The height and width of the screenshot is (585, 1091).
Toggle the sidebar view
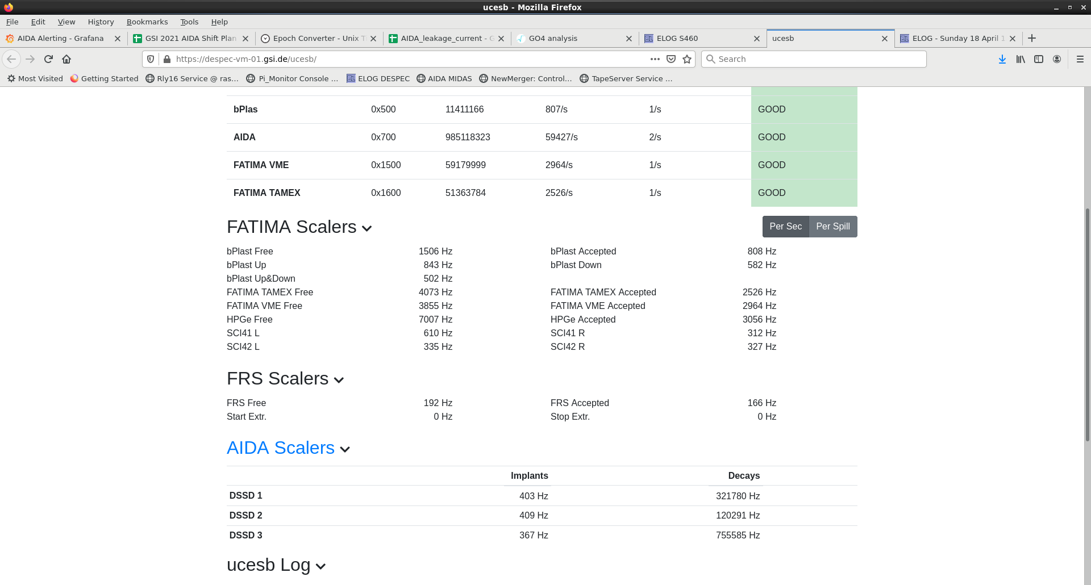1039,59
